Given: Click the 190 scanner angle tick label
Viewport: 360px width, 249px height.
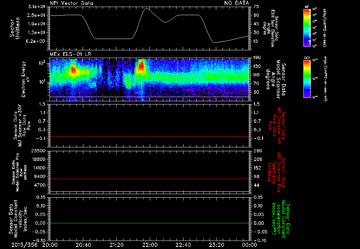Looking at the screenshot, I should pyautogui.click(x=258, y=57).
